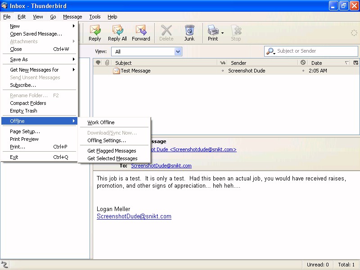Click the To: ScreenshotDude@snikt.com link
360x270 pixels.
pos(161,166)
